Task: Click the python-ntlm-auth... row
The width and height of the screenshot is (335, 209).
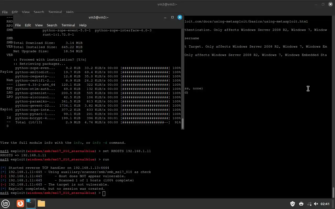Action: pos(98,89)
